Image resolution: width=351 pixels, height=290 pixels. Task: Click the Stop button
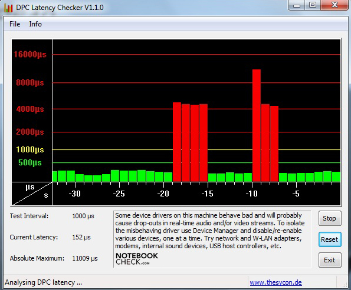point(330,218)
